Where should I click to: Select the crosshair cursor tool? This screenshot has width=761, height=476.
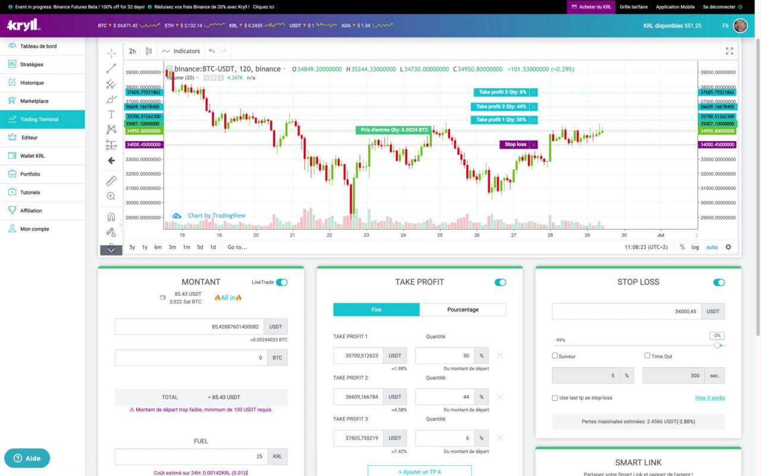(x=111, y=53)
